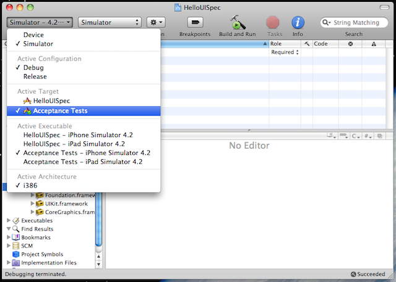Click the red Tasks stop icon

click(x=273, y=22)
